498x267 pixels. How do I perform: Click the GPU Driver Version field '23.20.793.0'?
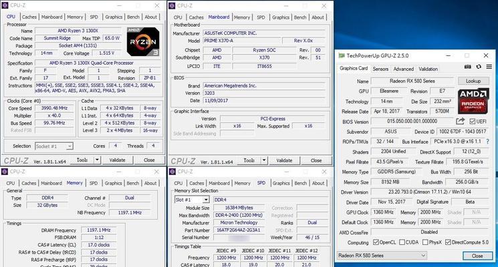click(429, 192)
